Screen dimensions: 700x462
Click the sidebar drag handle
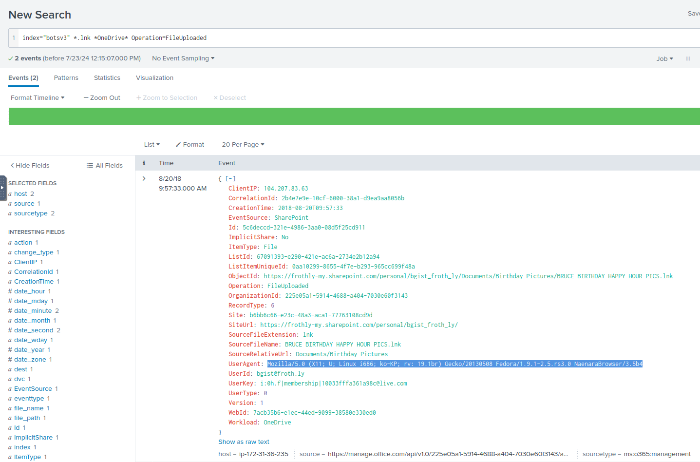point(3,188)
